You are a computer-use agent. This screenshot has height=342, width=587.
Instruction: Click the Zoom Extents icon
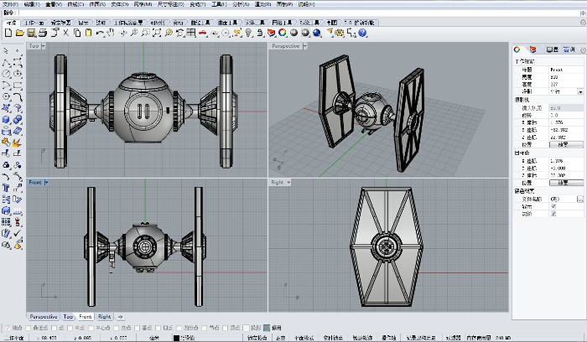157,33
